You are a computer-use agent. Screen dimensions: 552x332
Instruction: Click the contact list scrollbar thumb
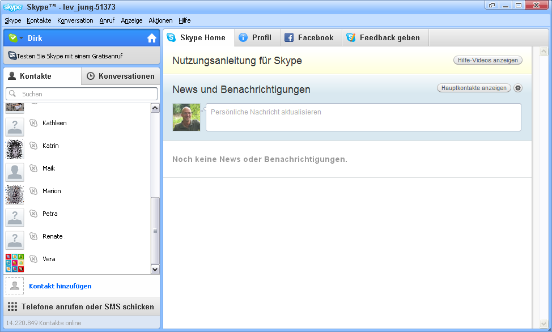[x=155, y=231]
